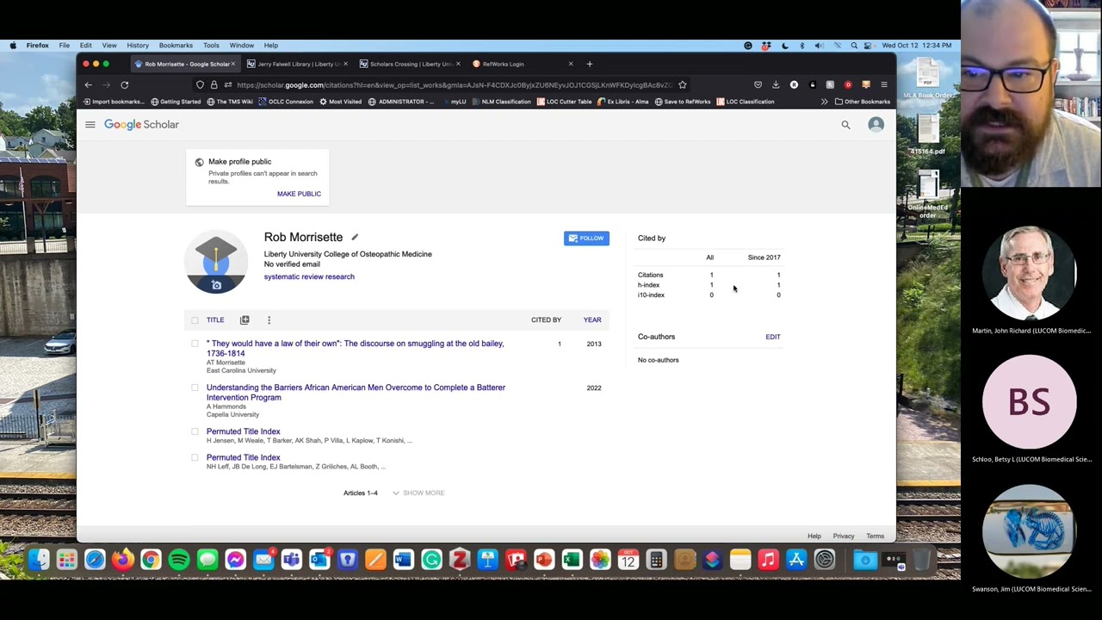Launch Safari from the Dock
The width and height of the screenshot is (1102, 620).
coord(95,561)
